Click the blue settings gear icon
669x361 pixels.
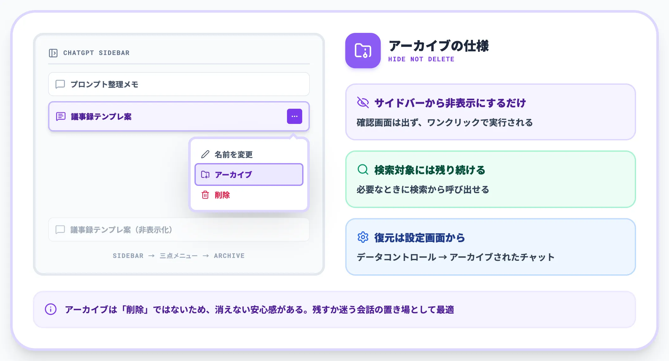click(363, 237)
